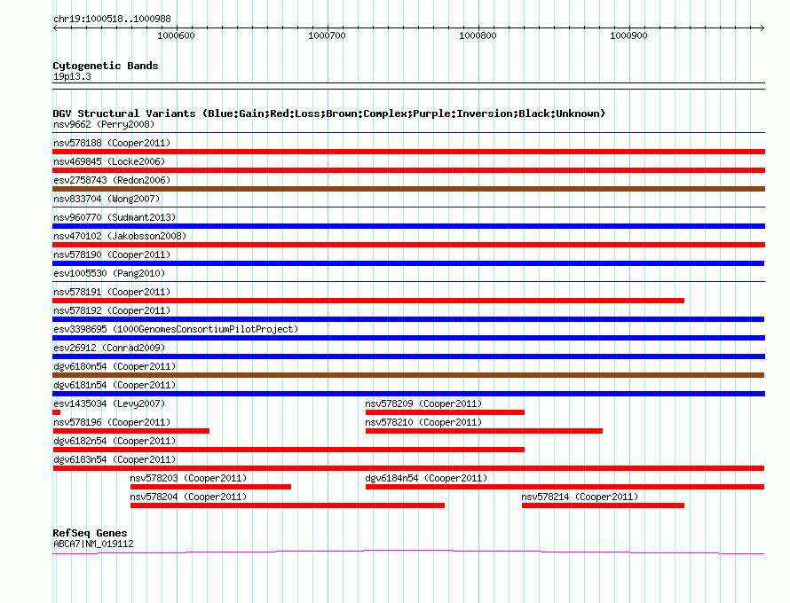Select the dgv6184n54 red loss bar
This screenshot has width=790, height=603.
coord(565,487)
